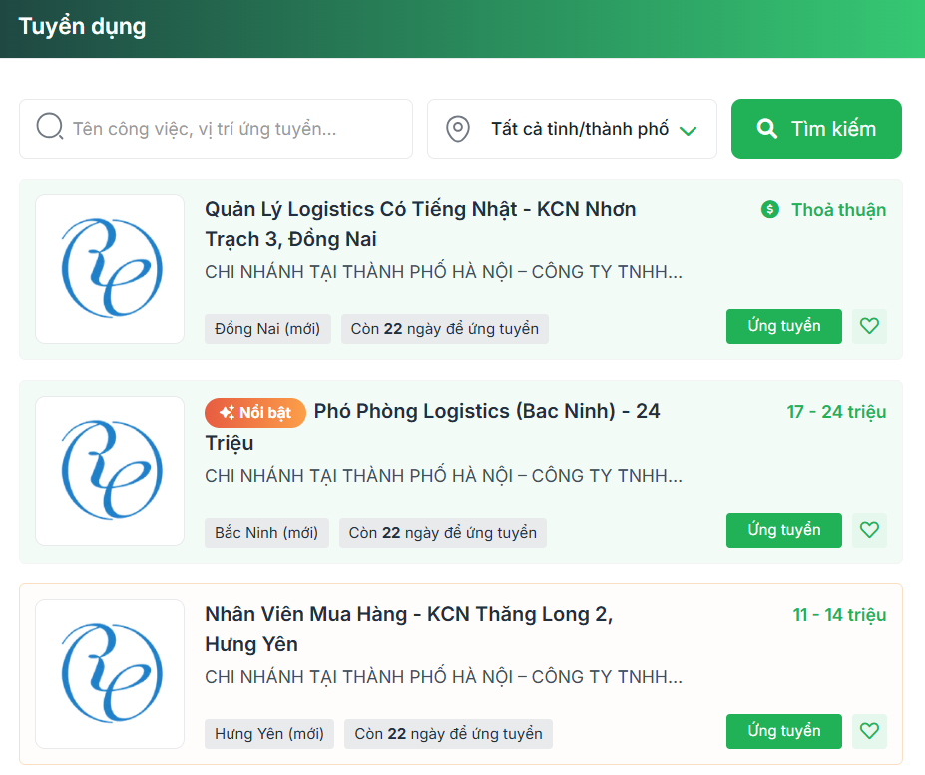This screenshot has height=775, width=925.
Task: Click the Đồng Nai (mới) location tag
Action: 267,329
